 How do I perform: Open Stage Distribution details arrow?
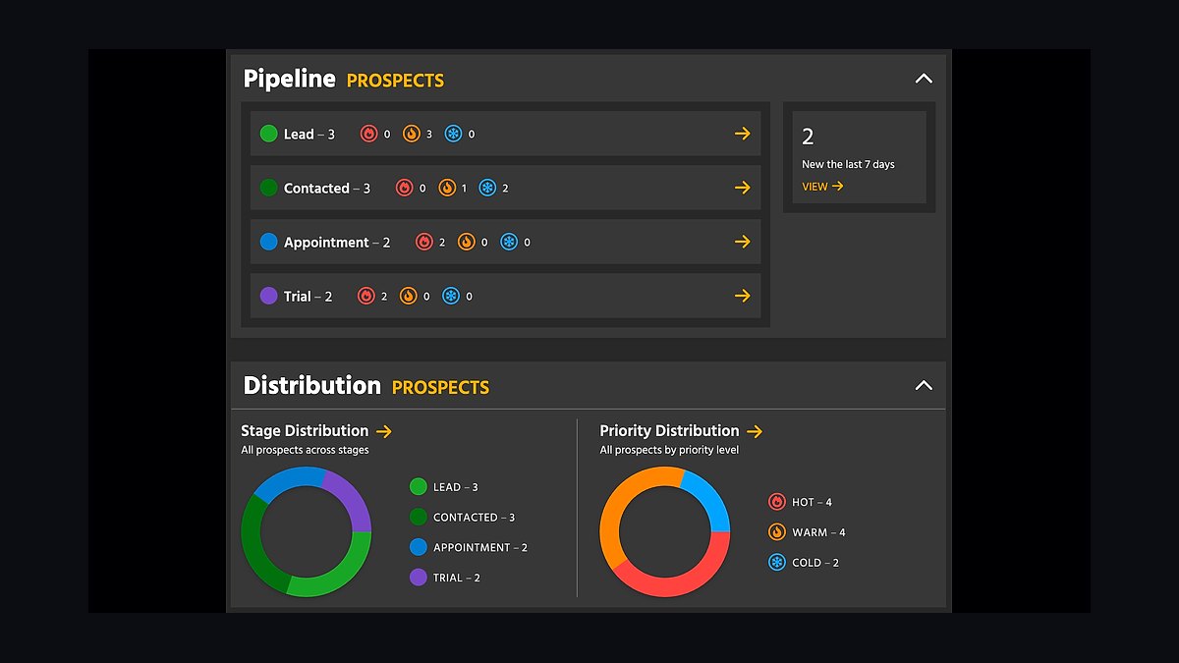(384, 431)
